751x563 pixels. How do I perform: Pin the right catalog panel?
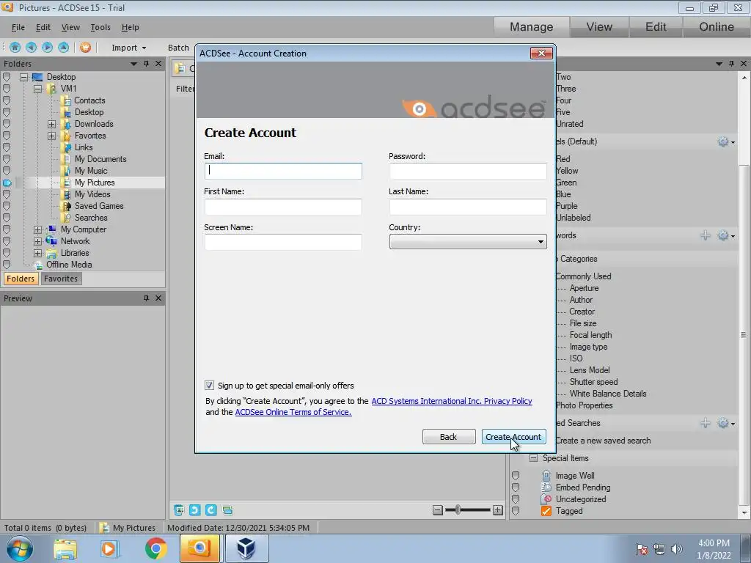[x=731, y=64]
